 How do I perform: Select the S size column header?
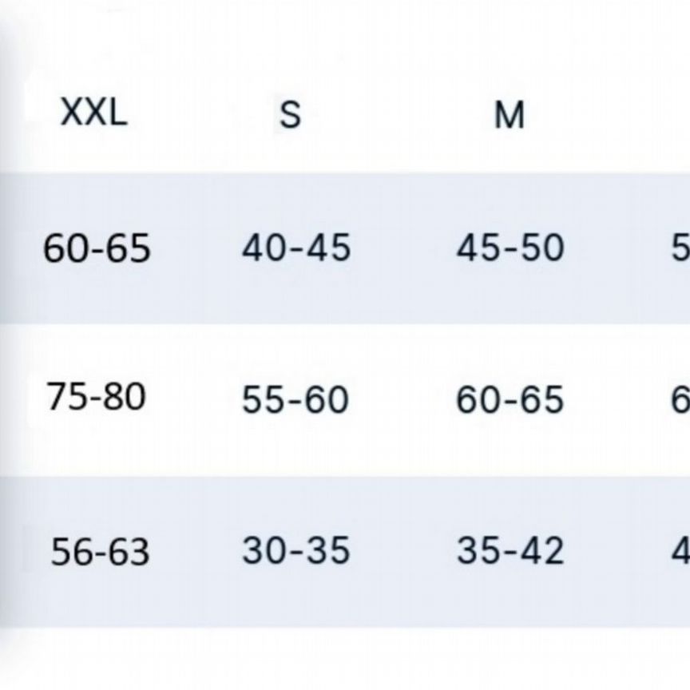(x=290, y=116)
